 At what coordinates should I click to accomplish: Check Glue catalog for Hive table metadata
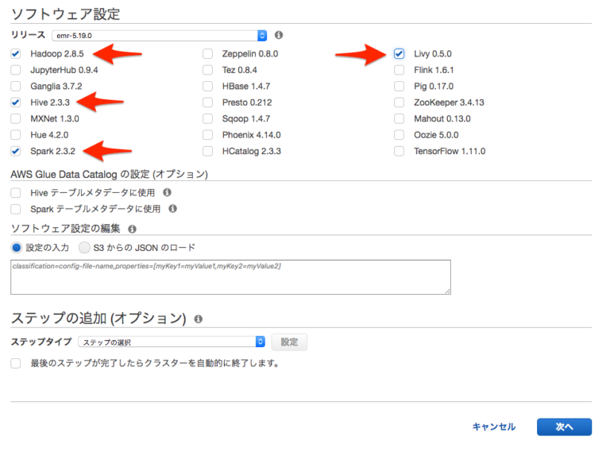pyautogui.click(x=16, y=193)
